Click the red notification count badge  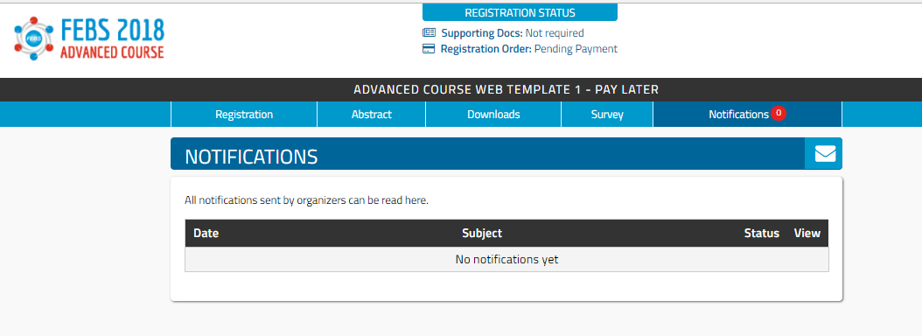coord(779,113)
